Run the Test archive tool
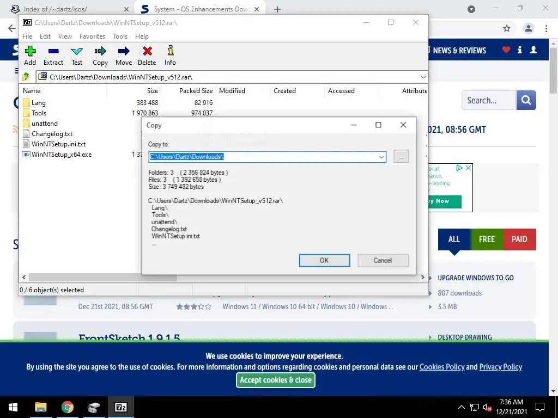558x418 pixels. [76, 51]
